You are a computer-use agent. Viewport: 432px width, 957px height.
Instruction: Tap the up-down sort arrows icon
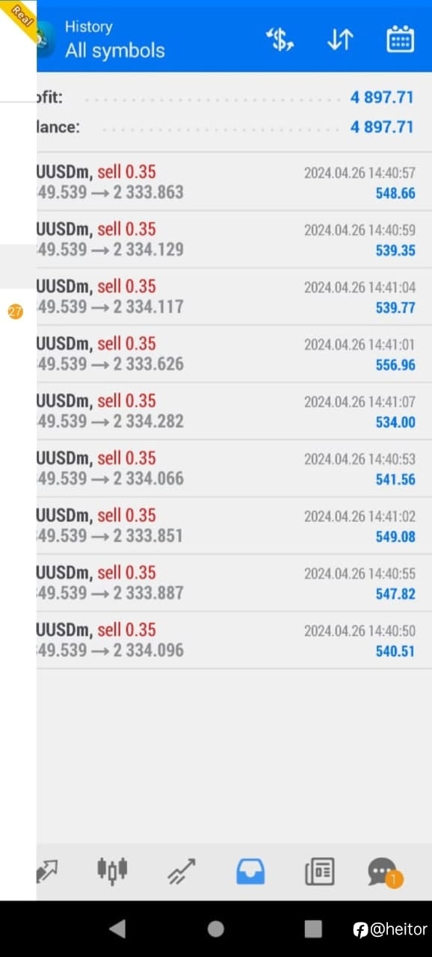[x=340, y=40]
